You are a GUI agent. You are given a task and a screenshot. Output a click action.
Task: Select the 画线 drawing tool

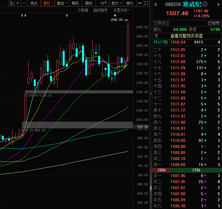pyautogui.click(x=89, y=3)
